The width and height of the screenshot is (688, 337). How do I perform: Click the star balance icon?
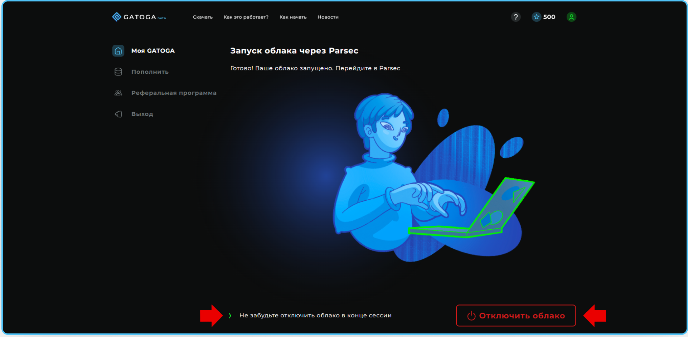click(x=536, y=17)
